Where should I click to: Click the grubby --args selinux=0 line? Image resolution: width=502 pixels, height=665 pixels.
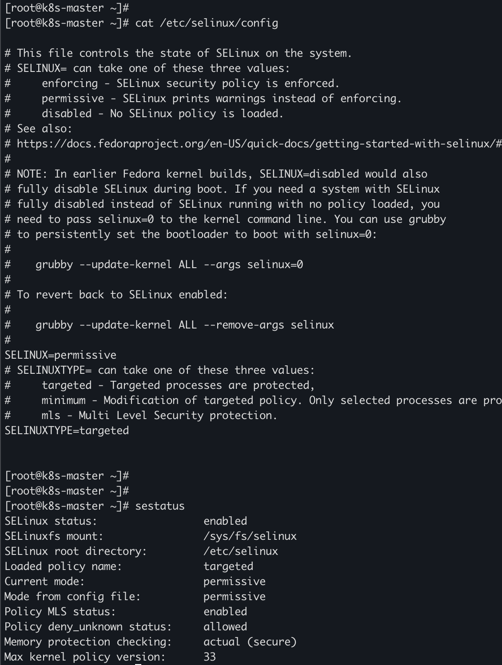coord(169,265)
